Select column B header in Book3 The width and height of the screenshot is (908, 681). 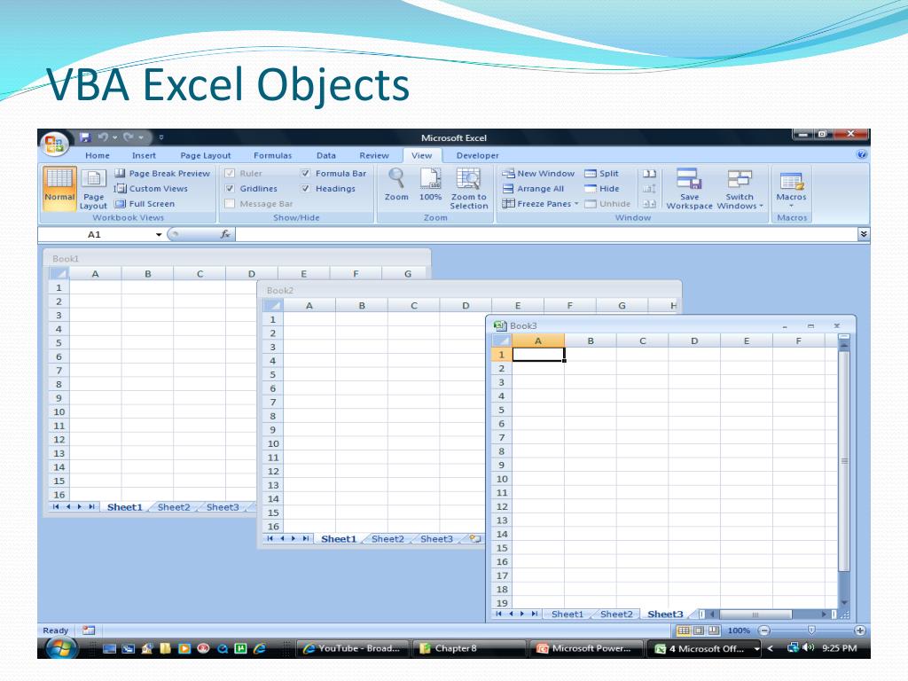pos(590,341)
